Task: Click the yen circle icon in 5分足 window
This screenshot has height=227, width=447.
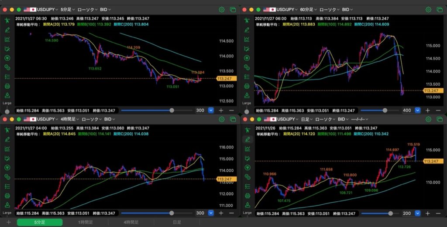Action: pyautogui.click(x=7, y=58)
